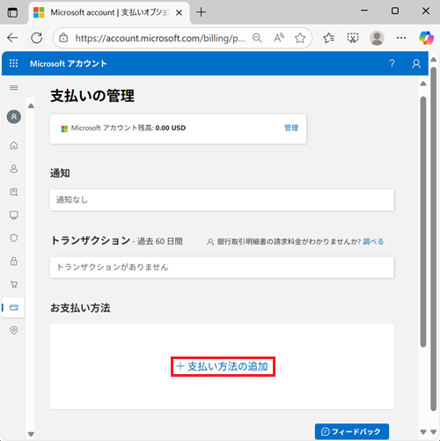Viewport: 440px width, 441px height.
Task: Click the お支払い方法 heading
Action: [80, 308]
